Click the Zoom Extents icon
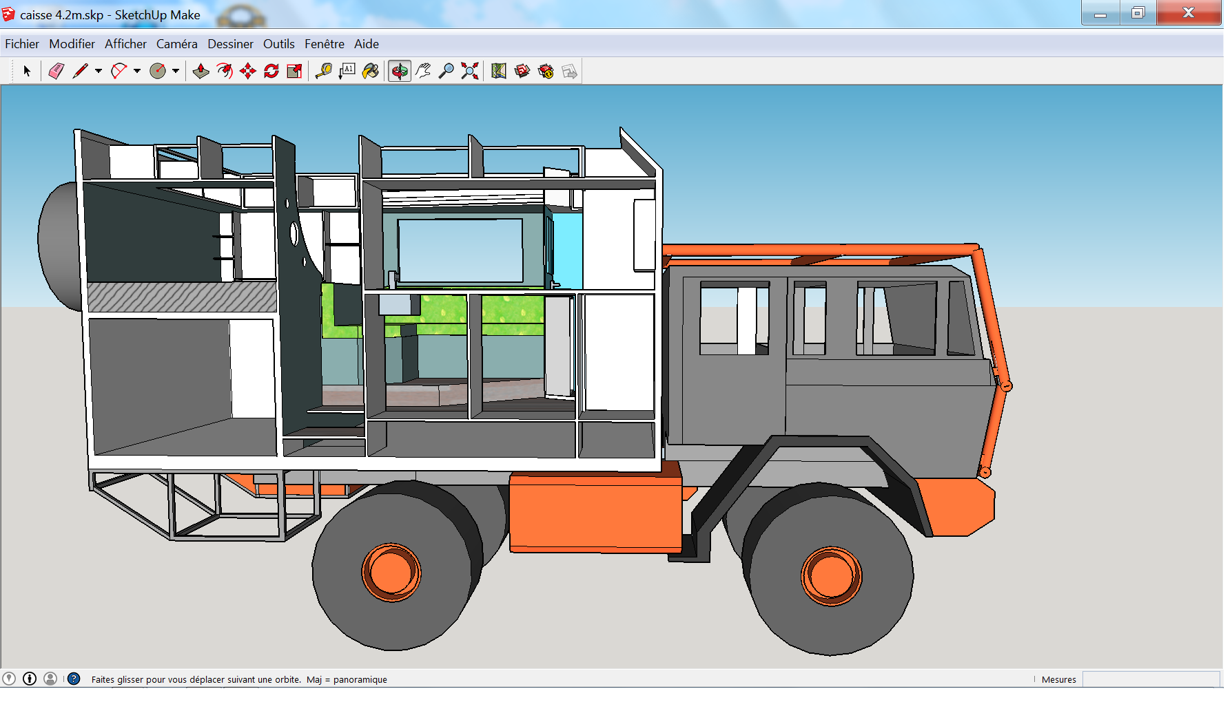1232x713 pixels. [470, 71]
